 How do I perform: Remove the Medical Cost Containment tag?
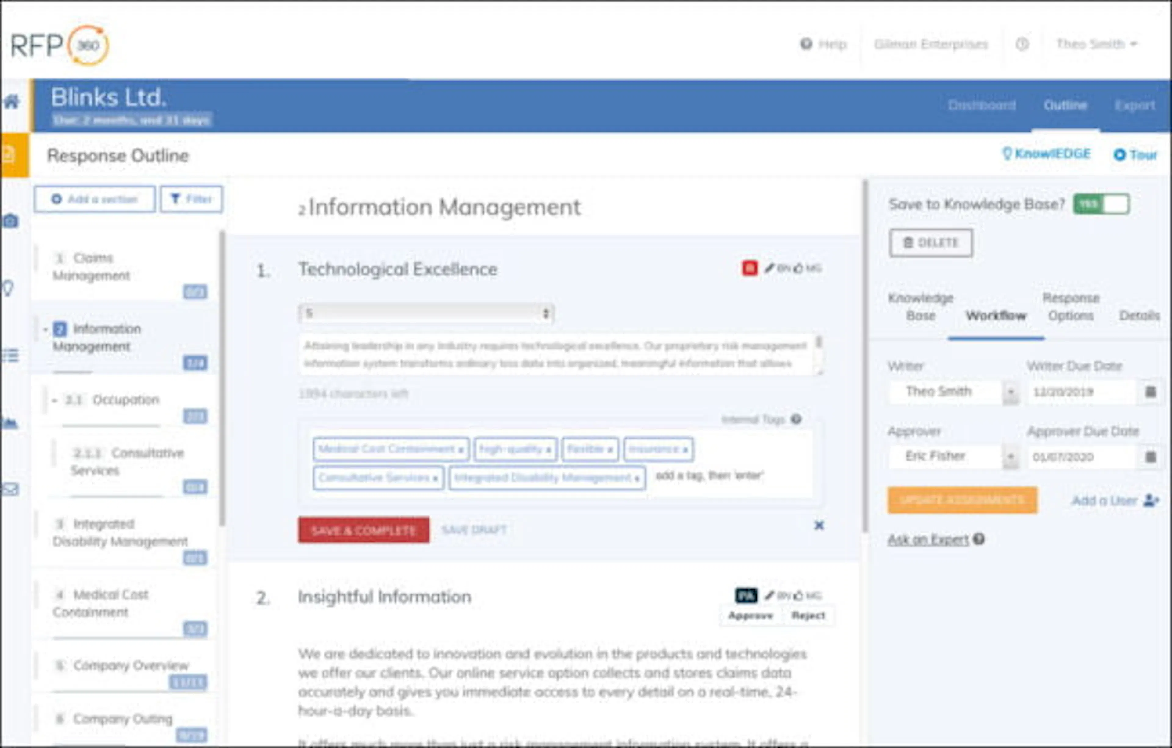461,450
